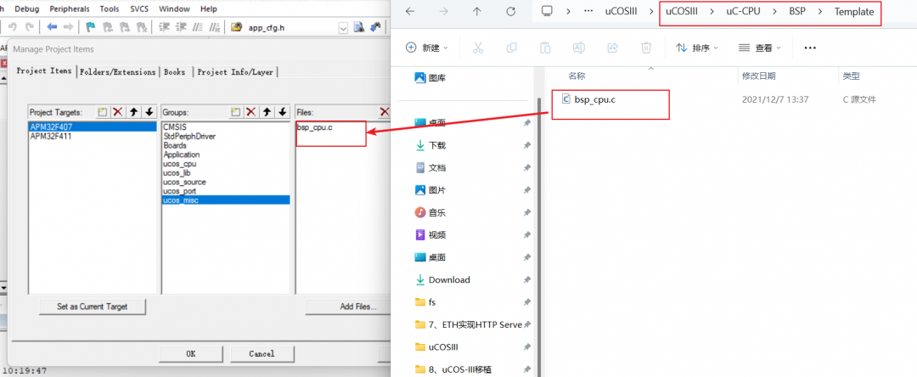Open the SVCS menu
The height and width of the screenshot is (377, 917).
click(139, 8)
